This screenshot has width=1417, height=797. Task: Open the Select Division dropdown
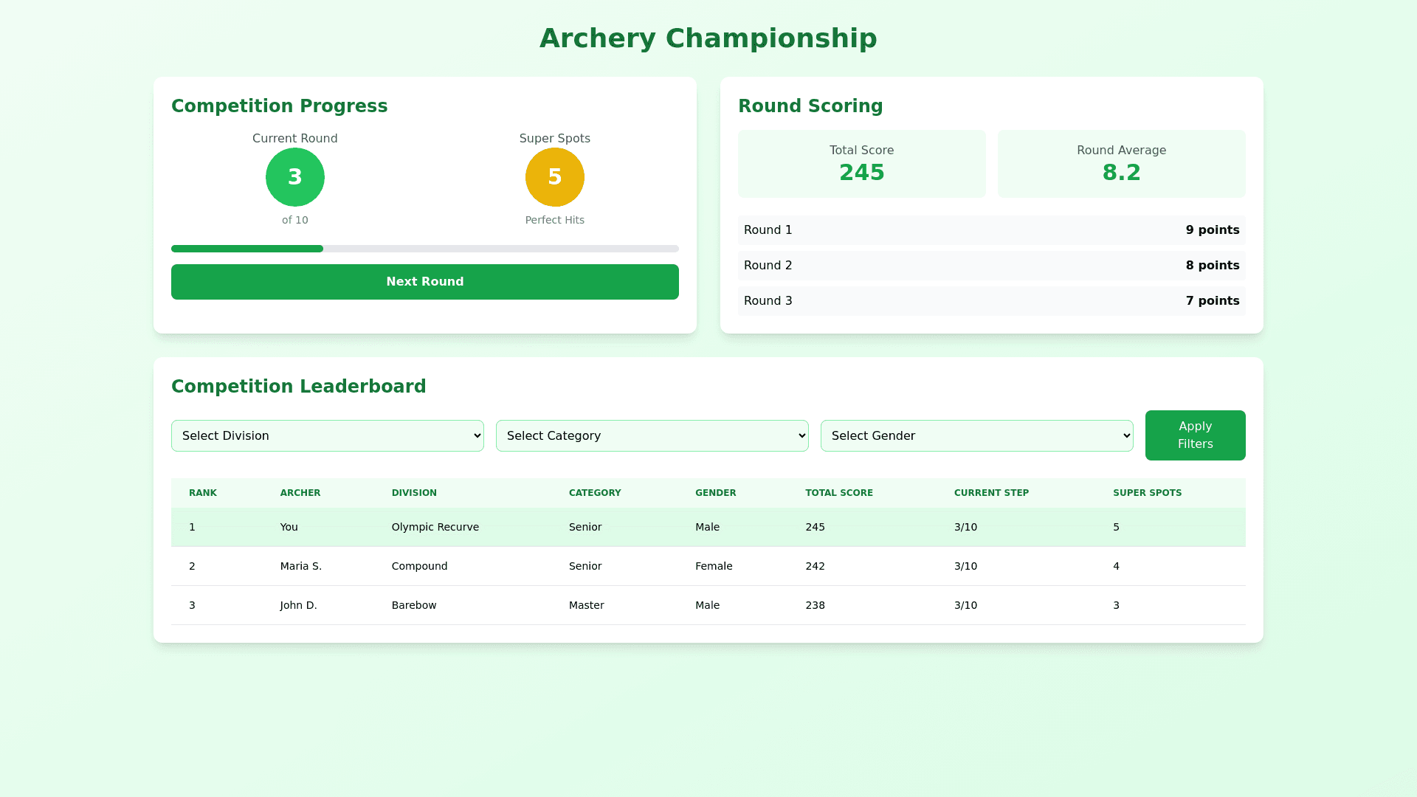coord(327,435)
